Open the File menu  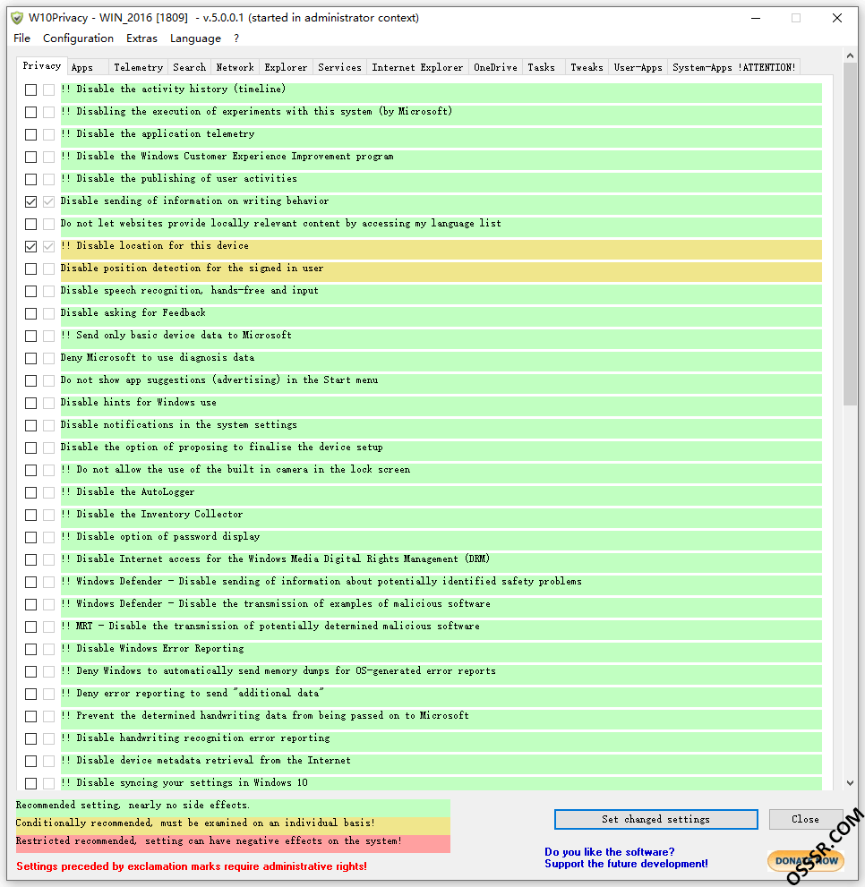(22, 38)
